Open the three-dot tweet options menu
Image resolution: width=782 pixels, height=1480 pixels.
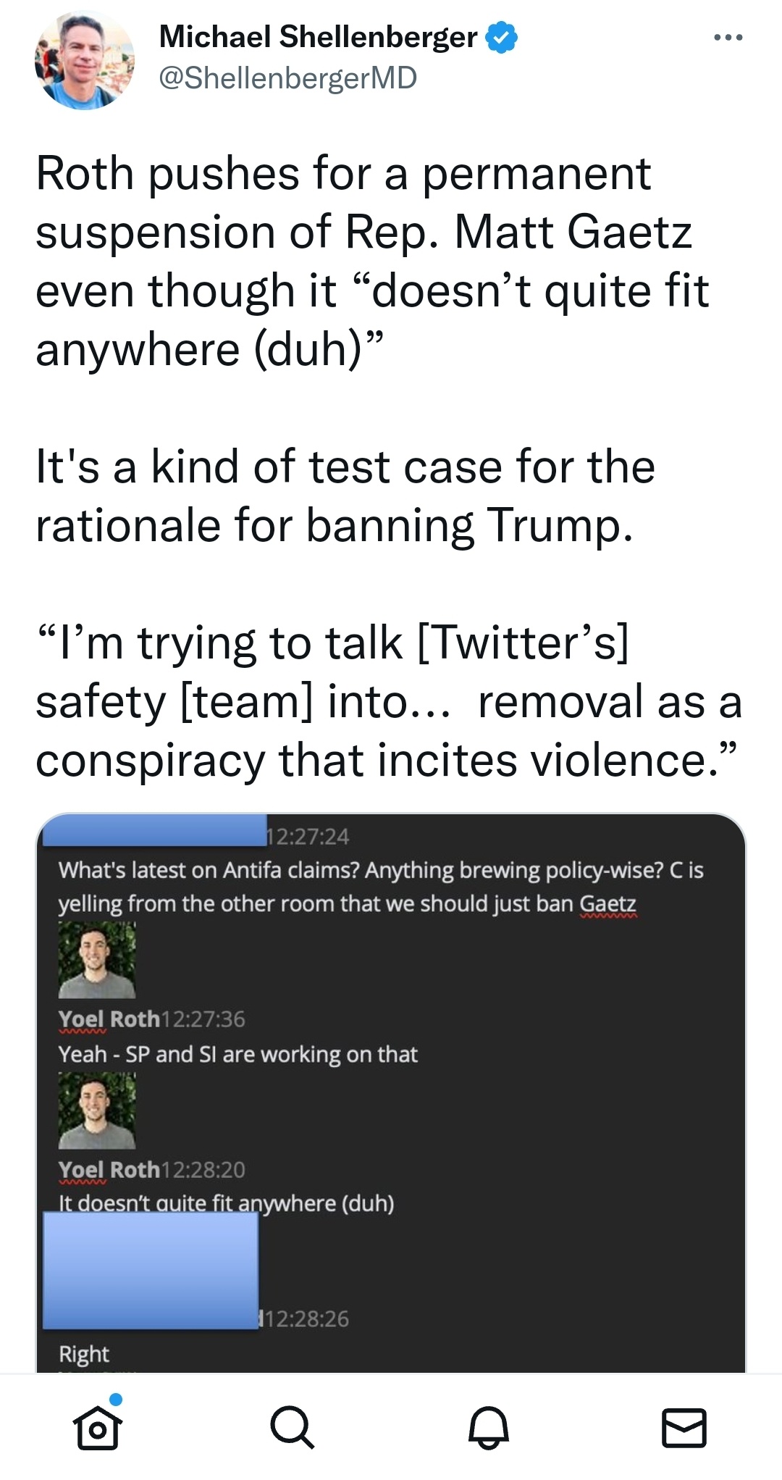[728, 38]
